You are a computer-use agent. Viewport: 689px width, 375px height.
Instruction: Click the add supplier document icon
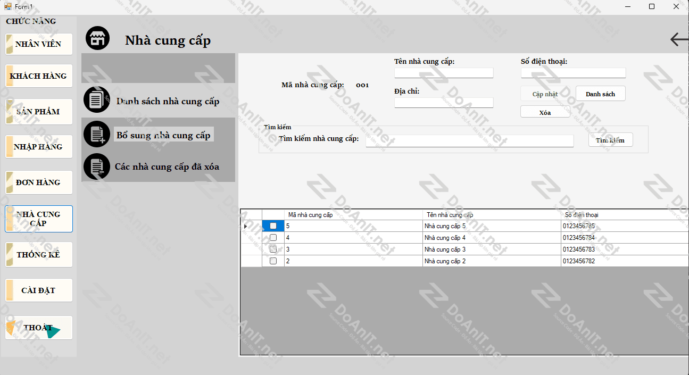pyautogui.click(x=97, y=134)
